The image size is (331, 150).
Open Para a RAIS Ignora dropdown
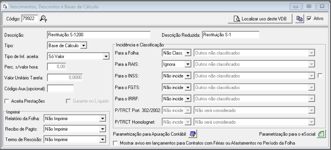[x=188, y=64]
